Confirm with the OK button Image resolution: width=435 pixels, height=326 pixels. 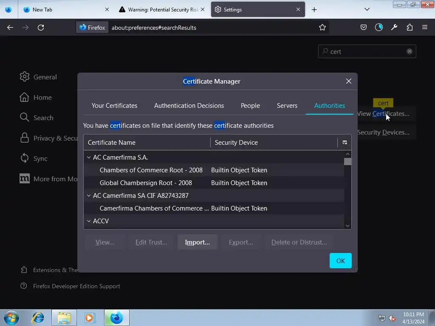pyautogui.click(x=340, y=261)
